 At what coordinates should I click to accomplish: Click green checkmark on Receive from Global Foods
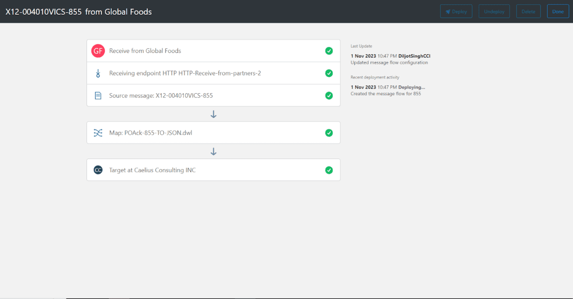coord(329,51)
